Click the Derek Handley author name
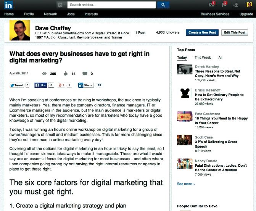The height and width of the screenshot is (211, 256). (x=207, y=67)
